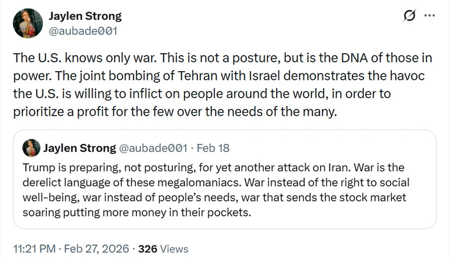Open the quoted post via Feb 18 date
The image size is (463, 257).
pyautogui.click(x=213, y=148)
